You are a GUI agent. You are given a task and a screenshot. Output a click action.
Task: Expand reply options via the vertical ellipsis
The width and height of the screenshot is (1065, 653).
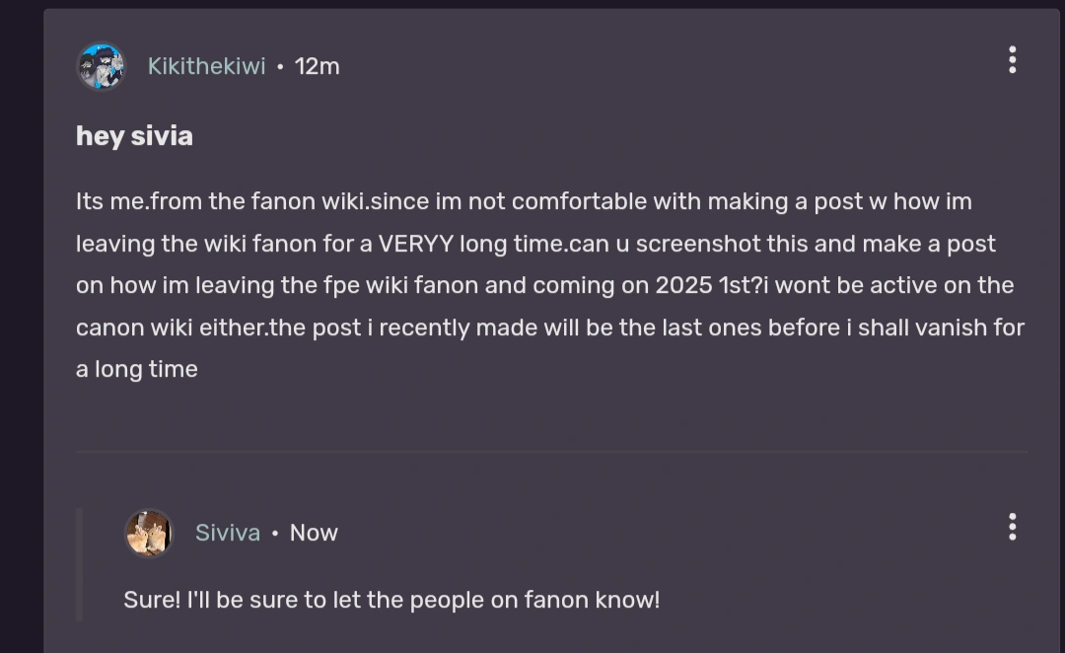1012,528
